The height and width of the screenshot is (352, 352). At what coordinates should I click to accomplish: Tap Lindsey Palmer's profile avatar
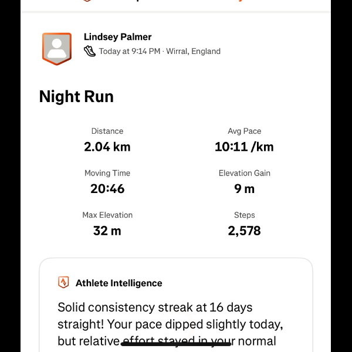56,48
